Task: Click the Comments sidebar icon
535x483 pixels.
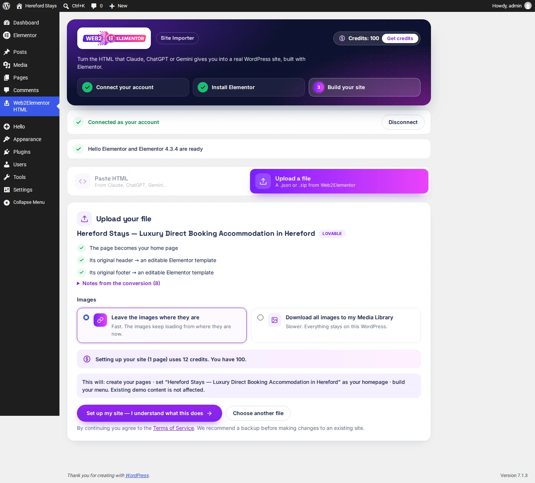Action: pyautogui.click(x=7, y=90)
